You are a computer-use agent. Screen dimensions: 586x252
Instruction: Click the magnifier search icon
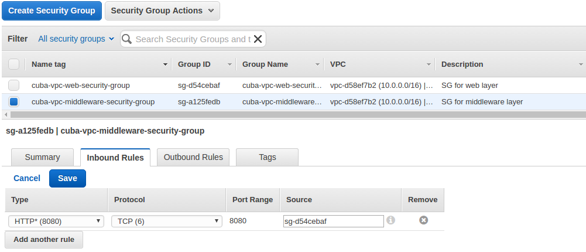pos(127,39)
